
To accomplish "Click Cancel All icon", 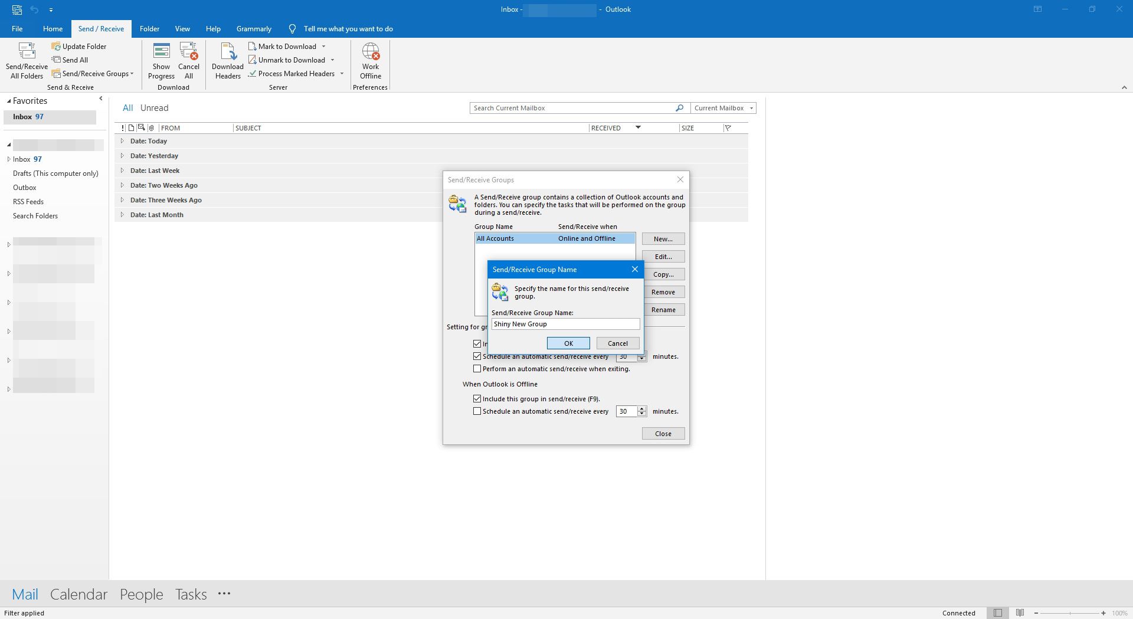I will [189, 51].
